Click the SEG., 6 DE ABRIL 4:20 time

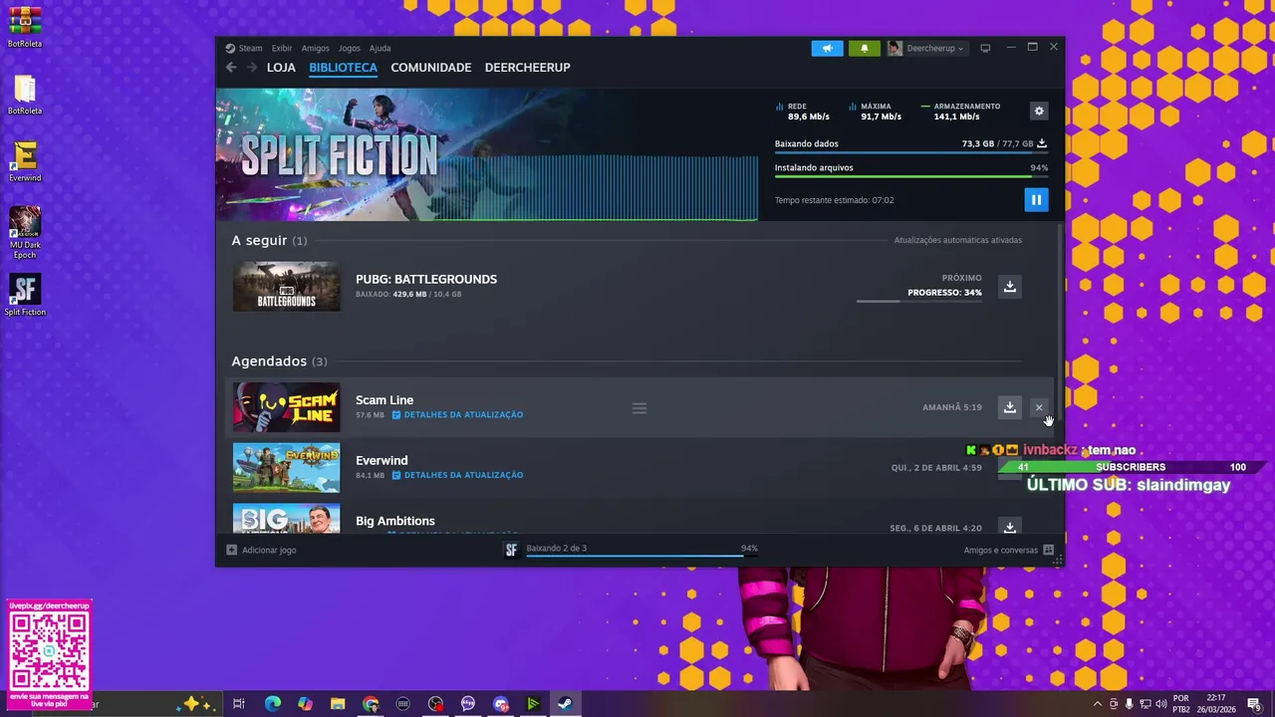click(x=935, y=528)
